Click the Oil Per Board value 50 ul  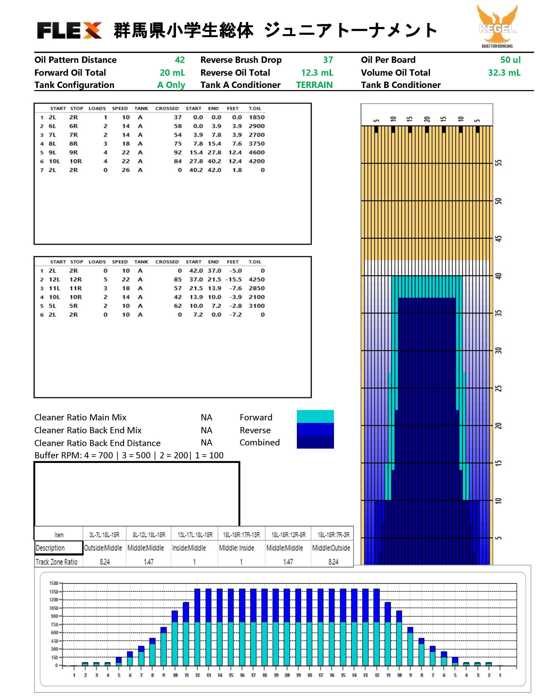point(510,60)
